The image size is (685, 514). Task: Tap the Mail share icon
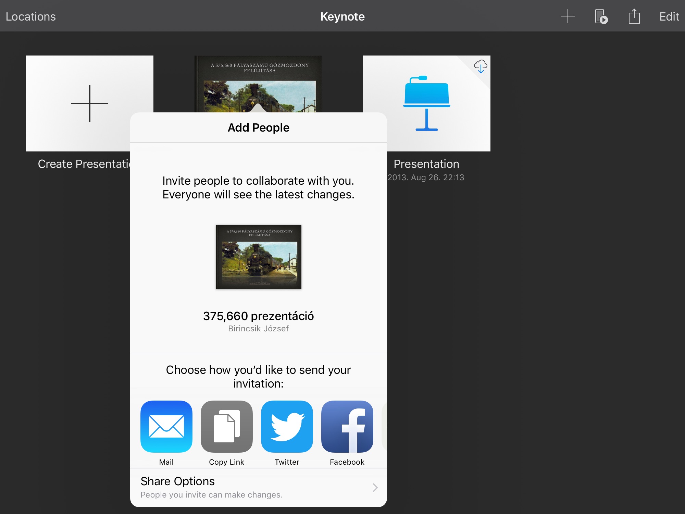166,426
